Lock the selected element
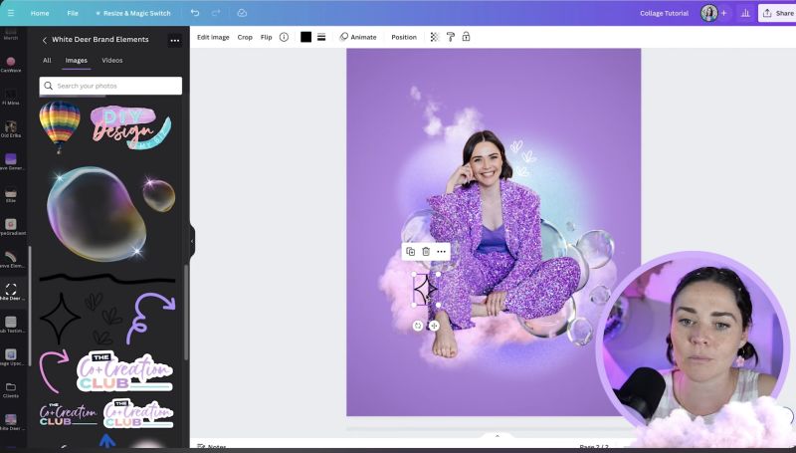Screen dimensions: 796x453 (x=466, y=37)
